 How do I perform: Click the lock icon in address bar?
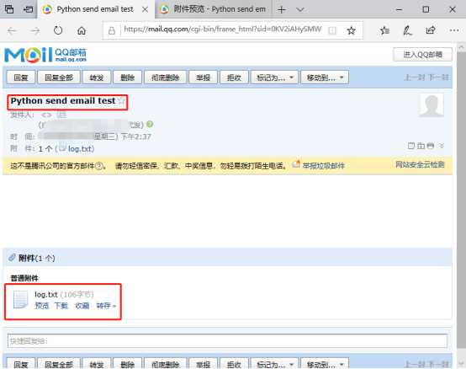click(112, 30)
